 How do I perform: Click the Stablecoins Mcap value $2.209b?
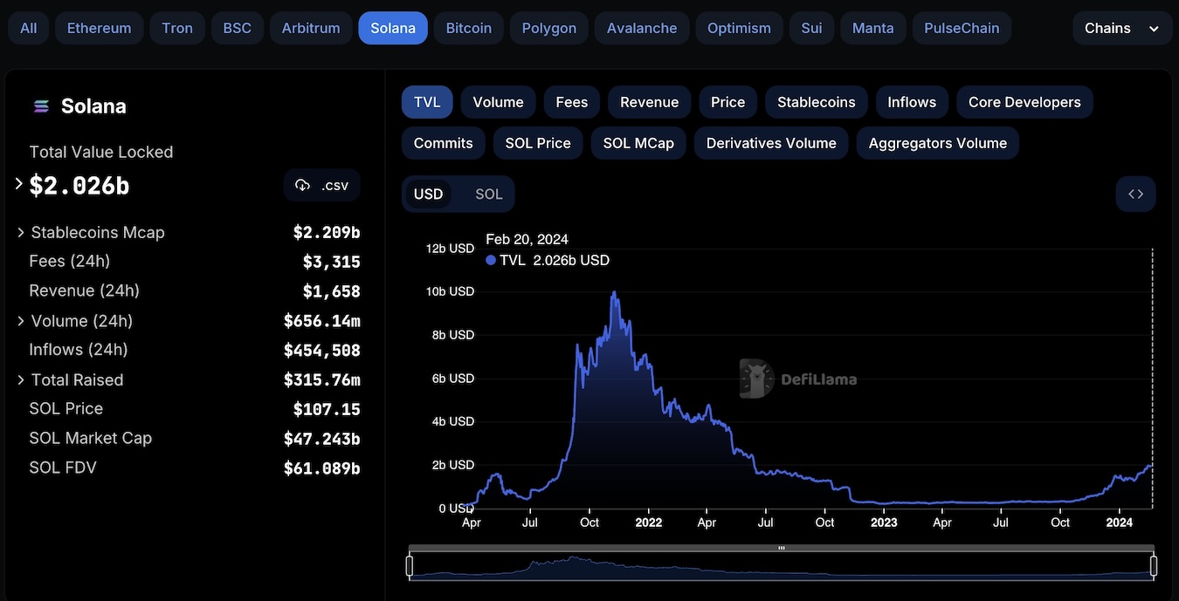tap(327, 232)
